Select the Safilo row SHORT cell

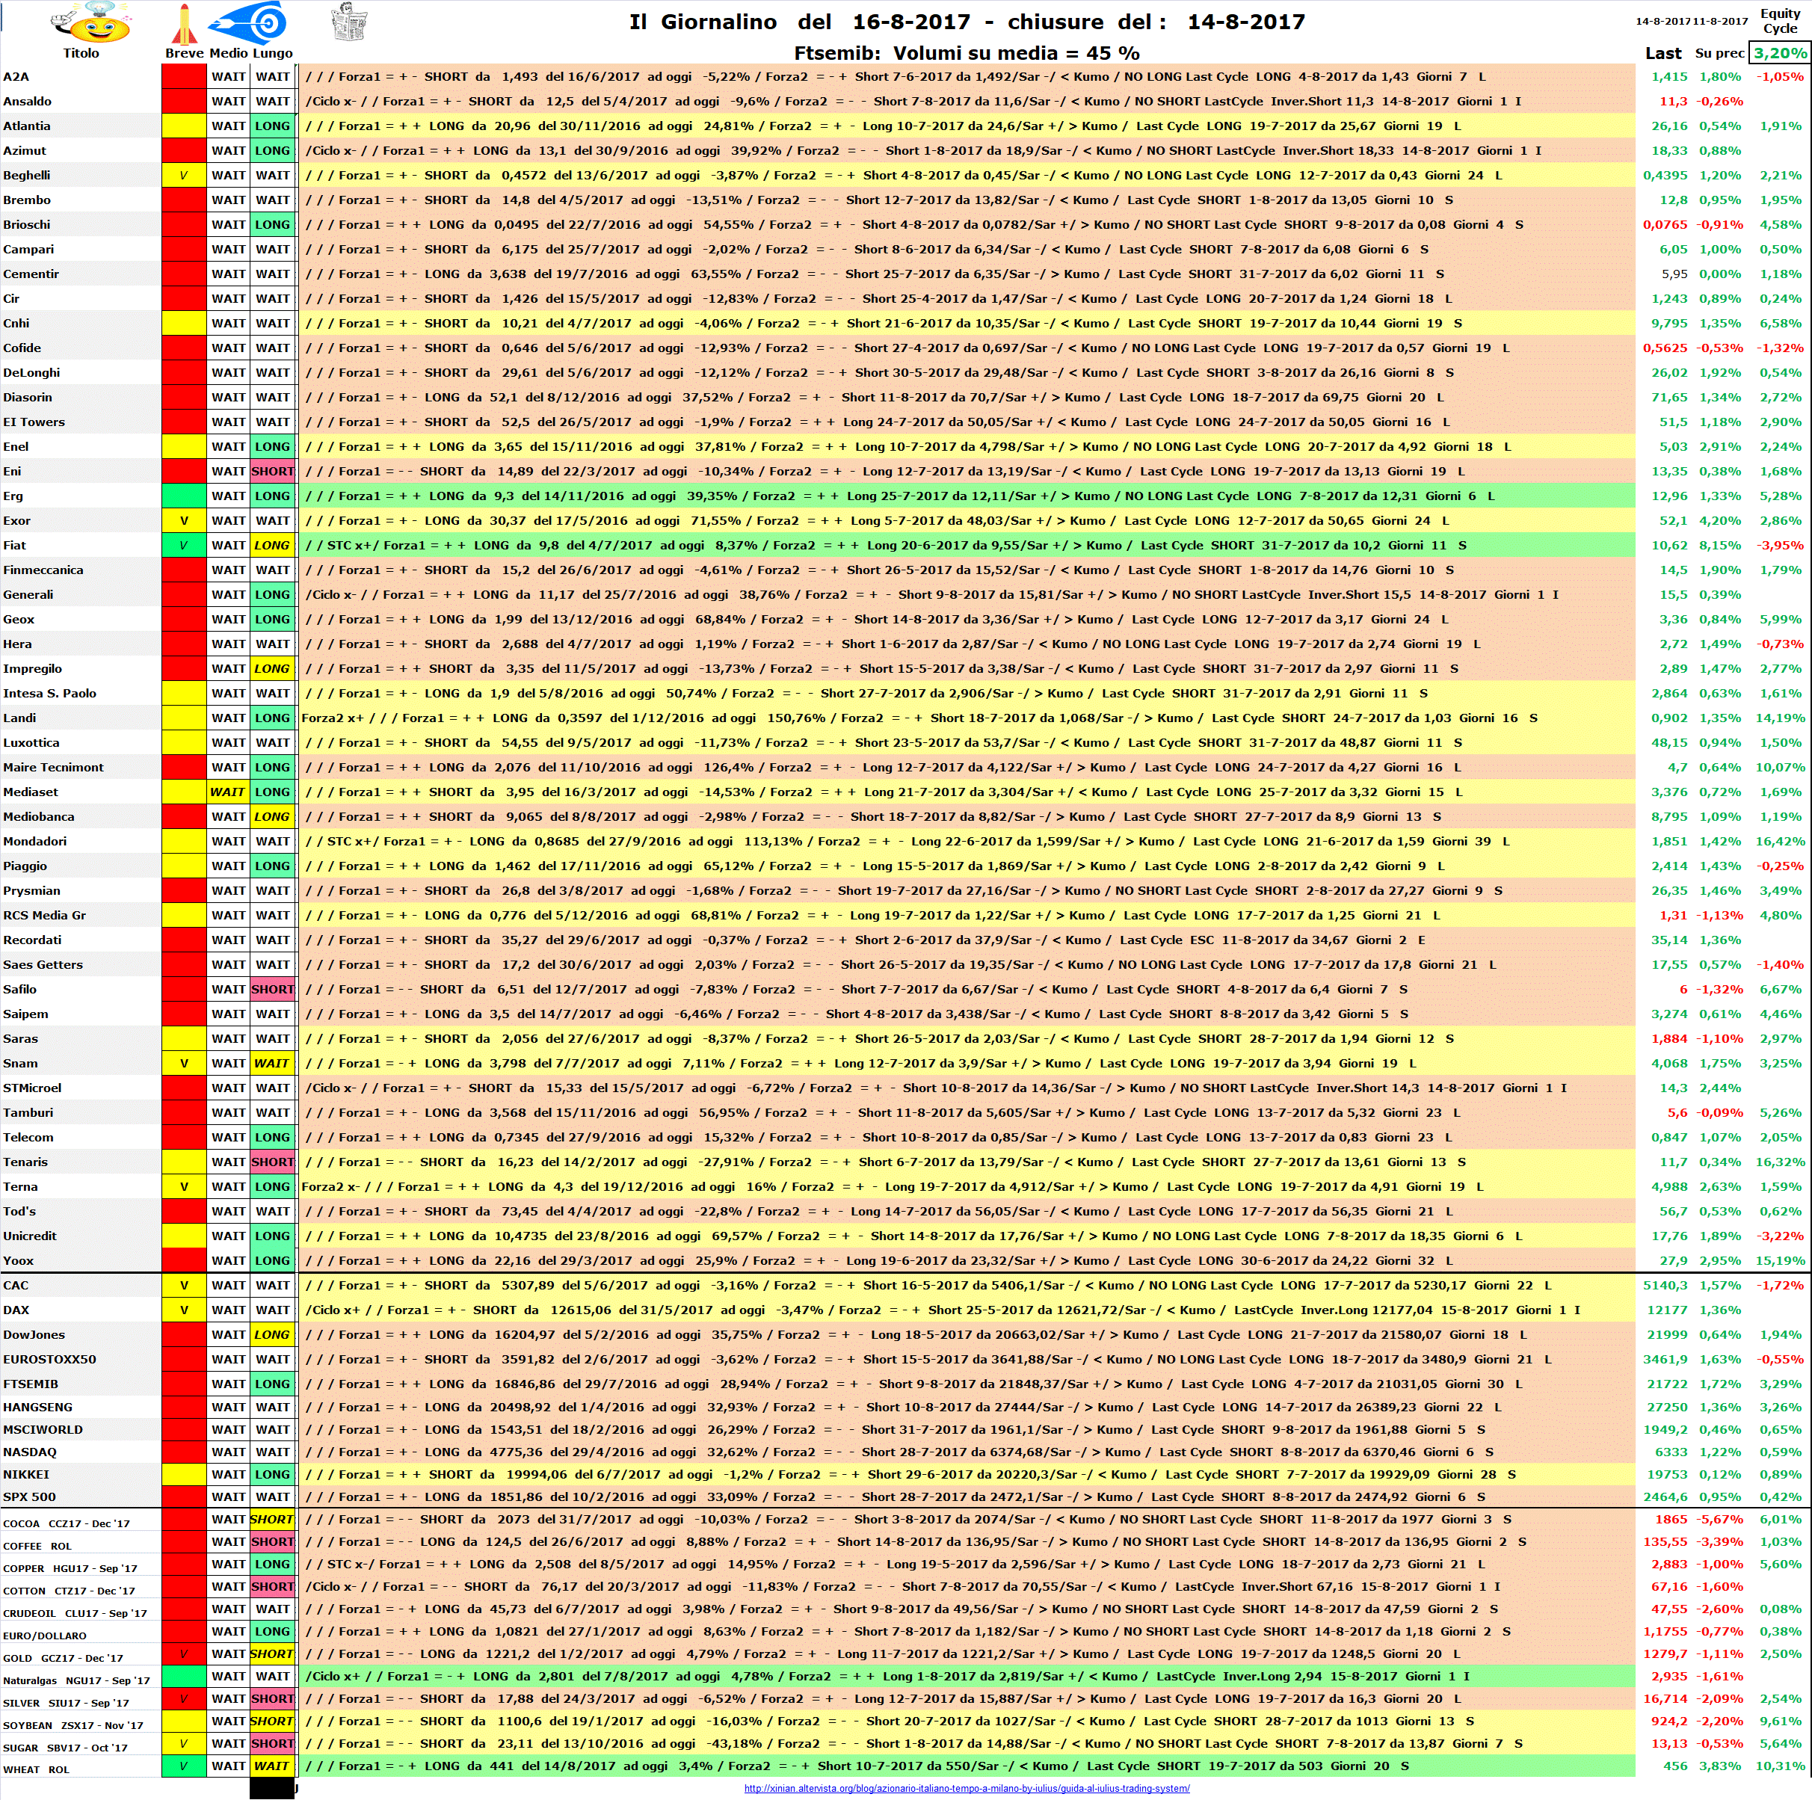coord(273,990)
